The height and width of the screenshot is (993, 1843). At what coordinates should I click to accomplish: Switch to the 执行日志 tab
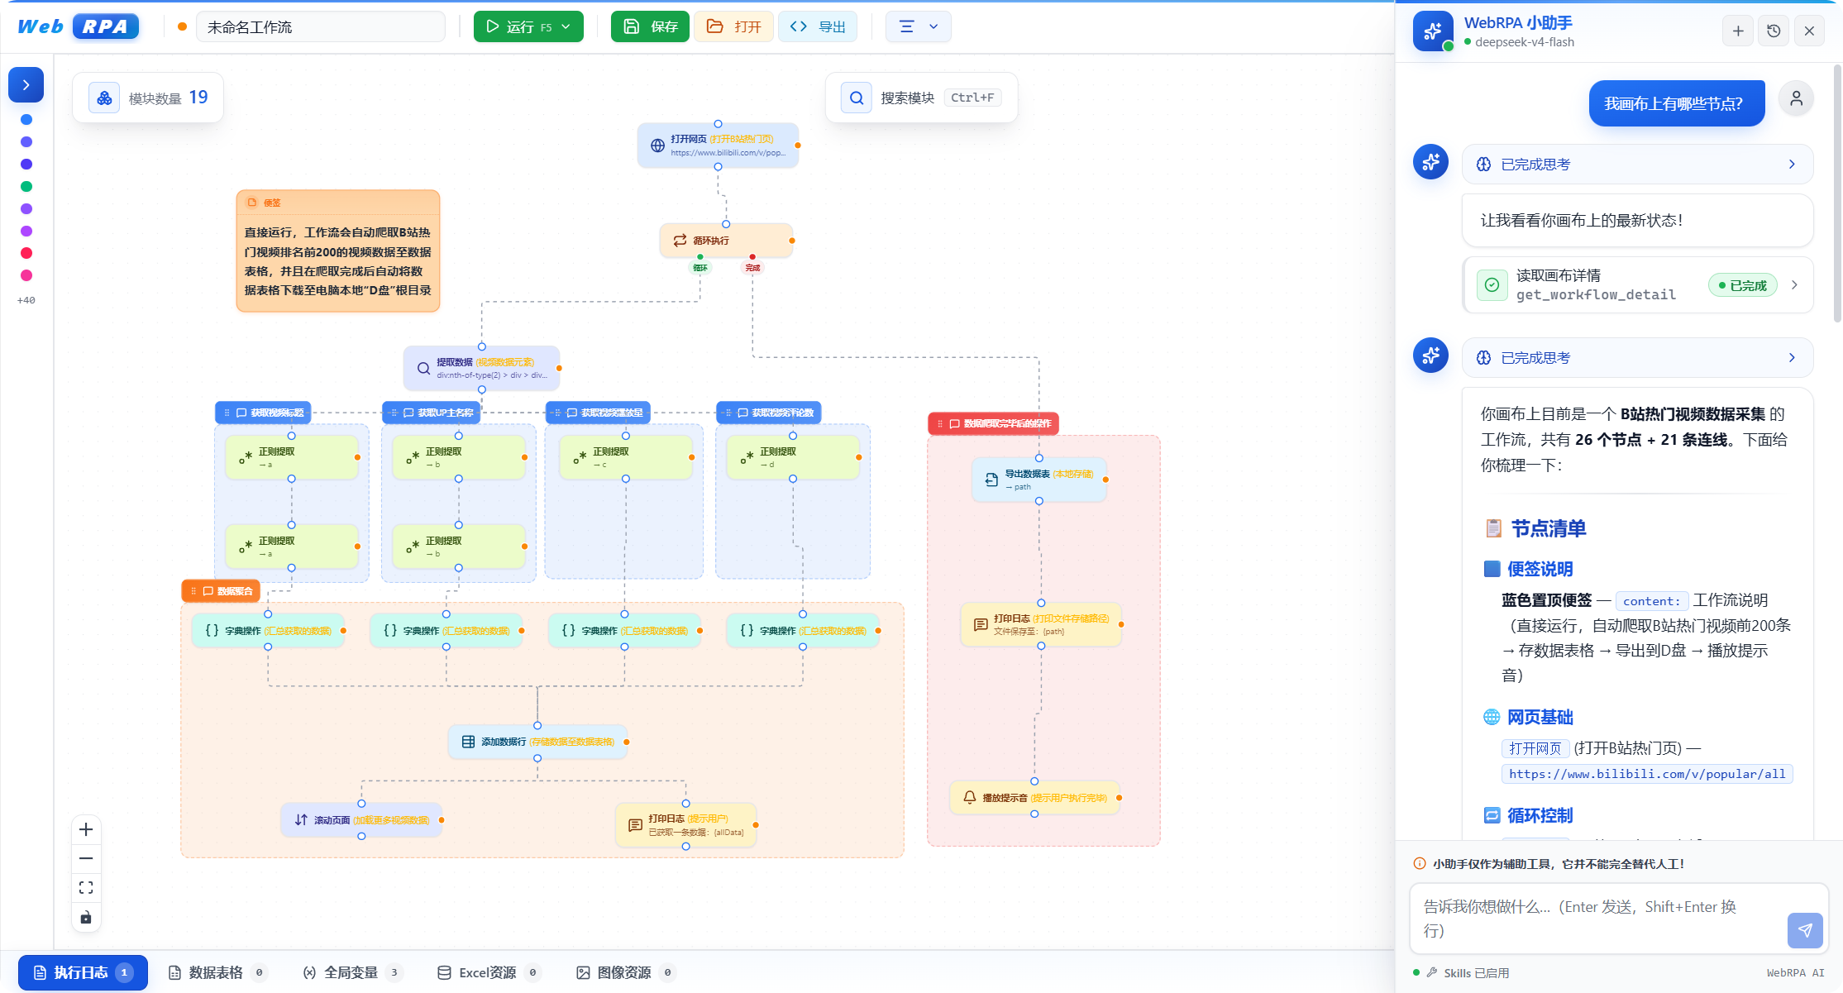[83, 972]
